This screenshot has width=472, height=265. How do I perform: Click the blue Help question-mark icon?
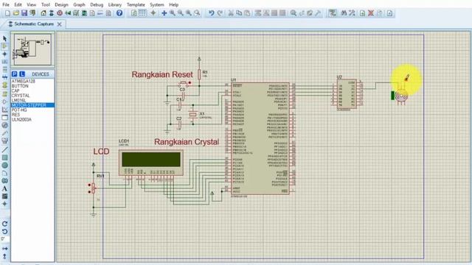119,13
